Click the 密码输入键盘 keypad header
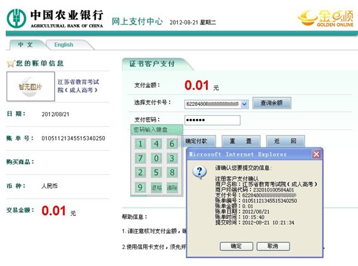 click(156, 130)
